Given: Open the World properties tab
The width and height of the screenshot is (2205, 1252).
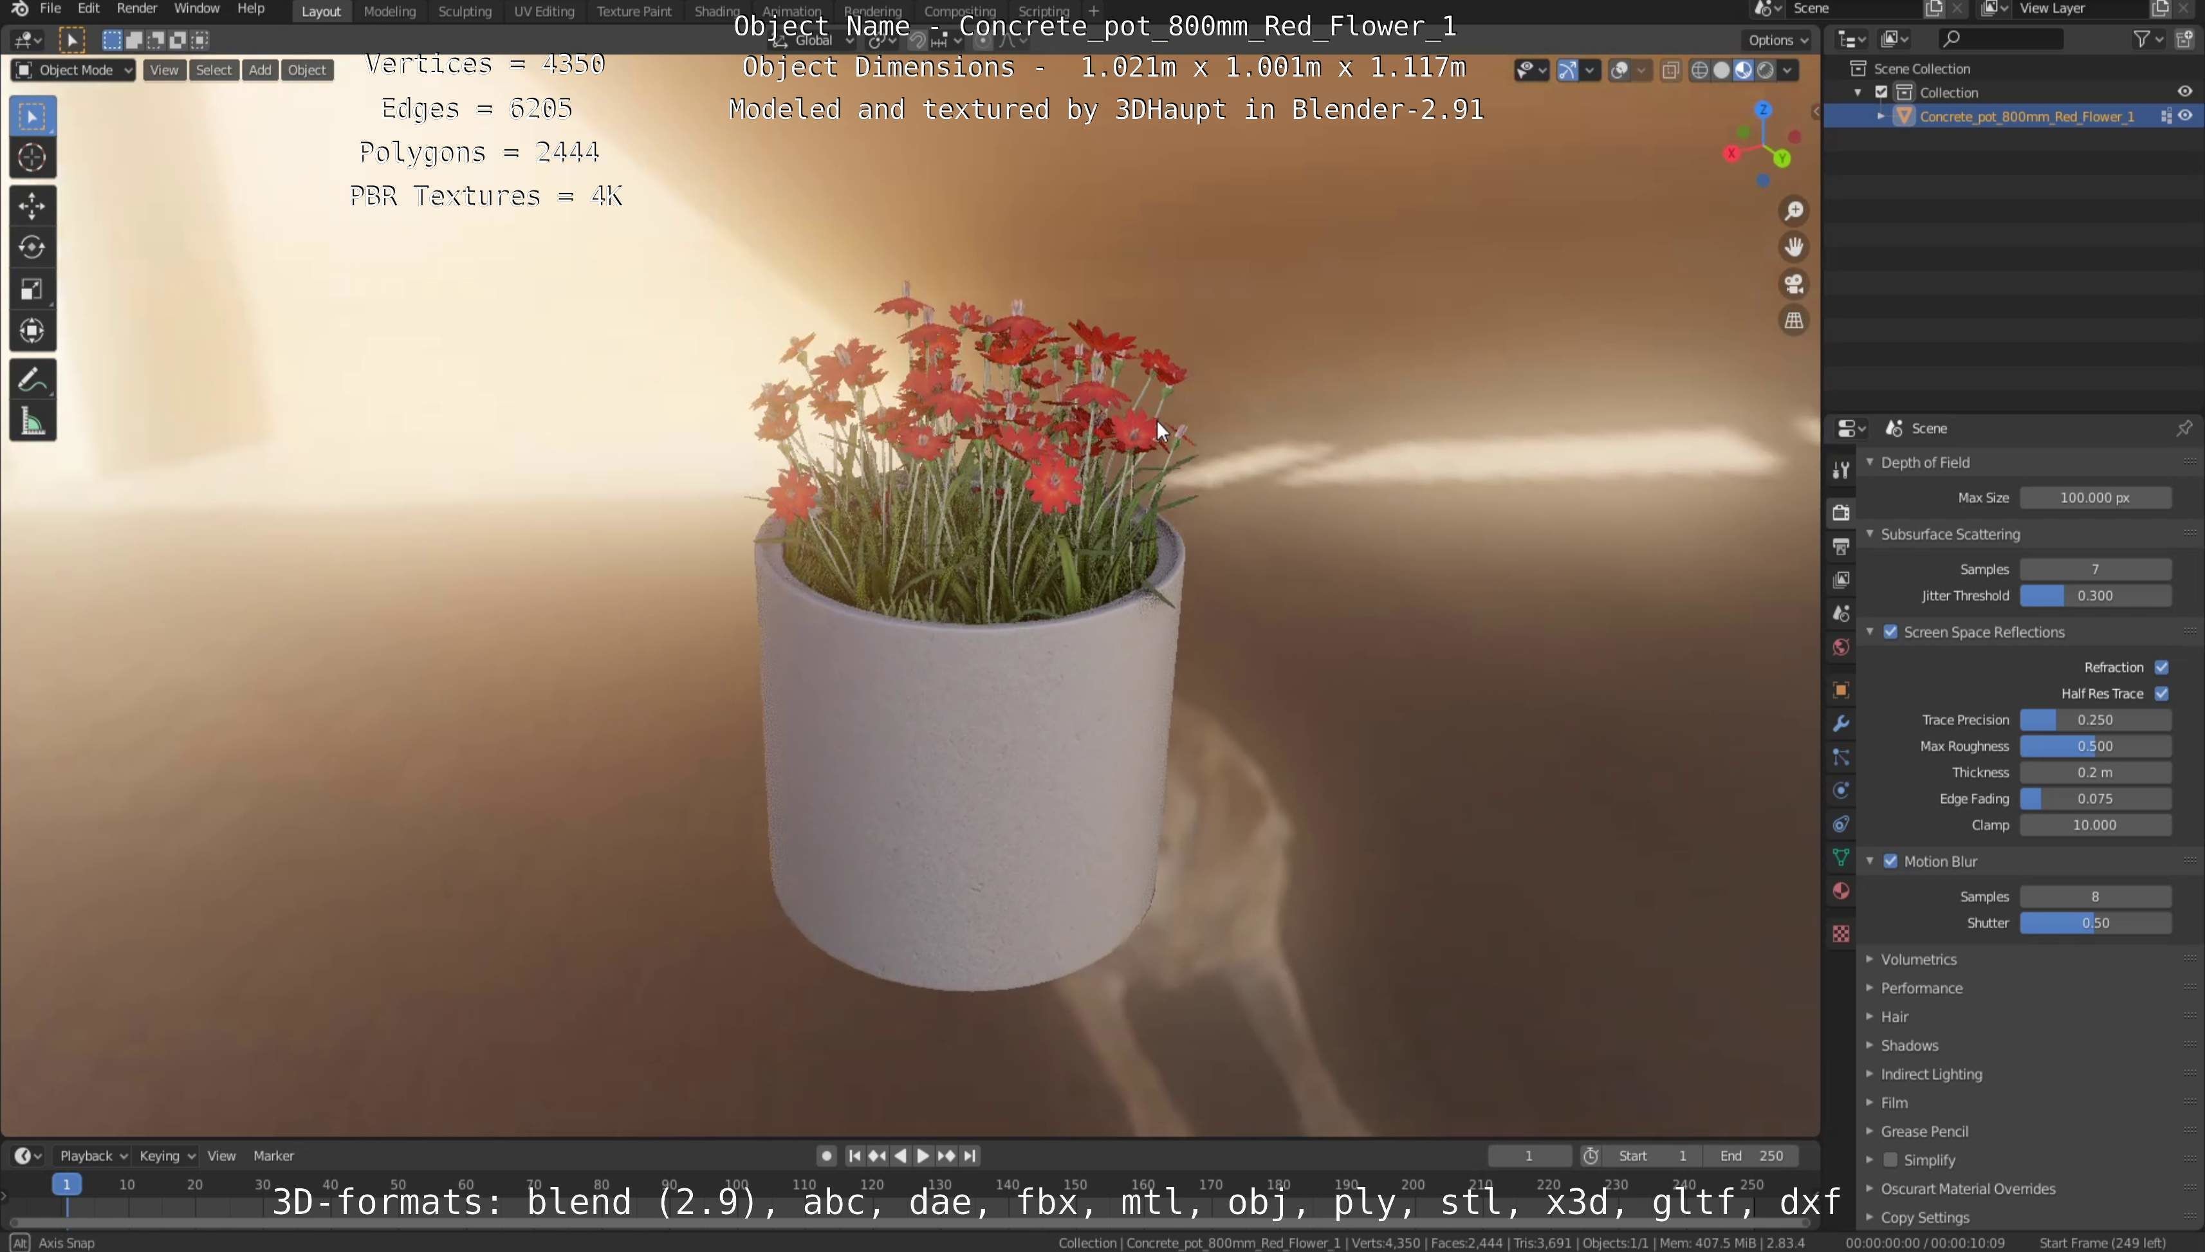Looking at the screenshot, I should pyautogui.click(x=1840, y=647).
